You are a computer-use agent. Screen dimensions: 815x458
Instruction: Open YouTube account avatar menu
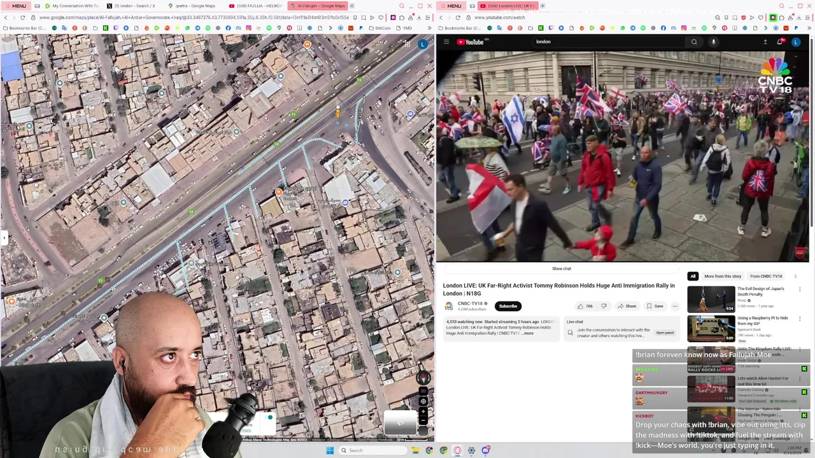[x=796, y=42]
